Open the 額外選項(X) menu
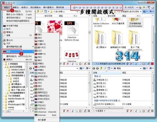157x122 pixels. [x=48, y=8]
